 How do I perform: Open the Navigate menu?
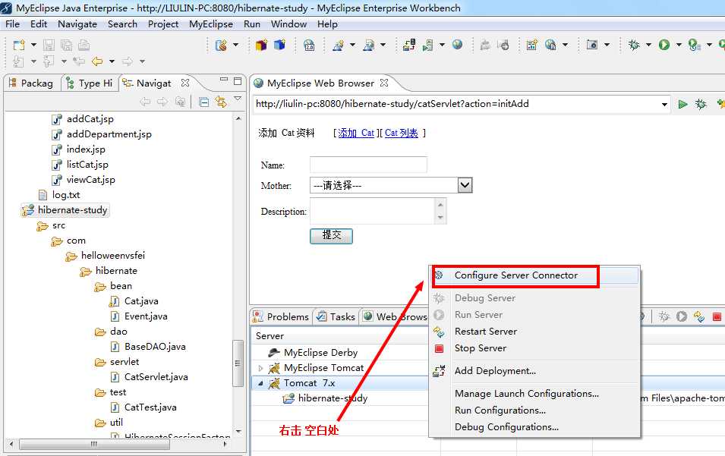click(x=77, y=24)
